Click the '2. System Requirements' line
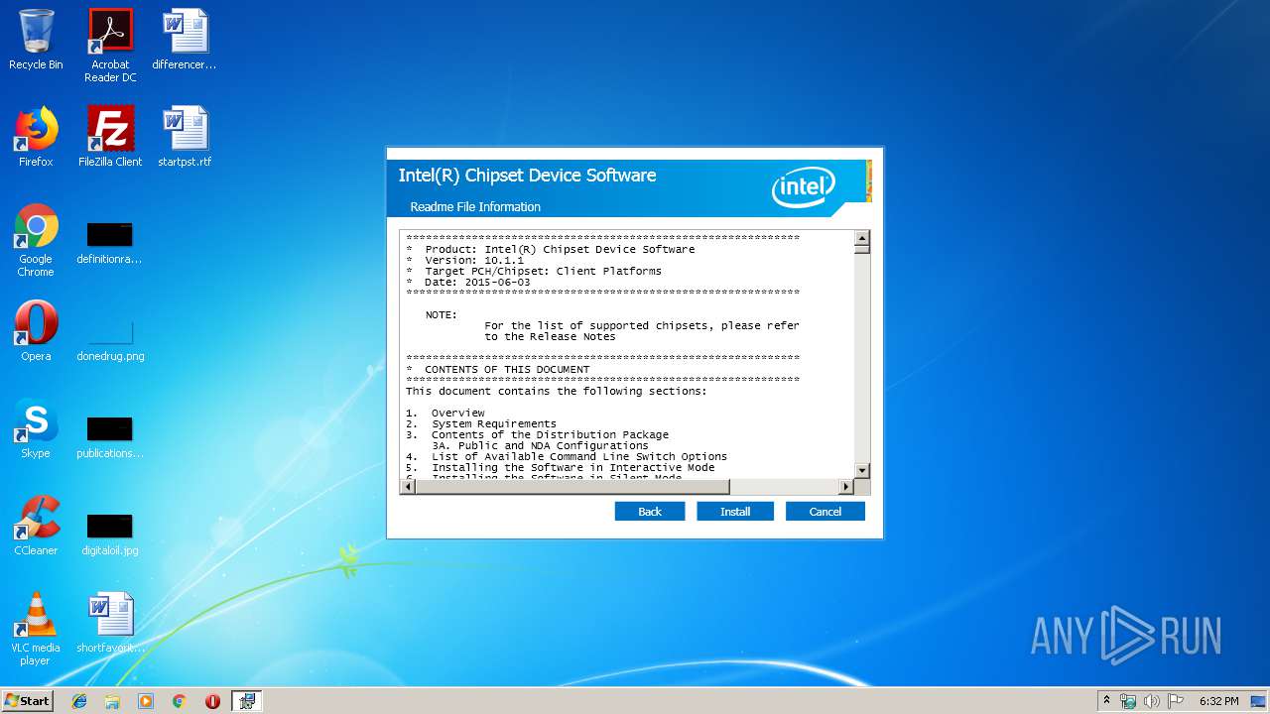The height and width of the screenshot is (714, 1270). coord(481,423)
